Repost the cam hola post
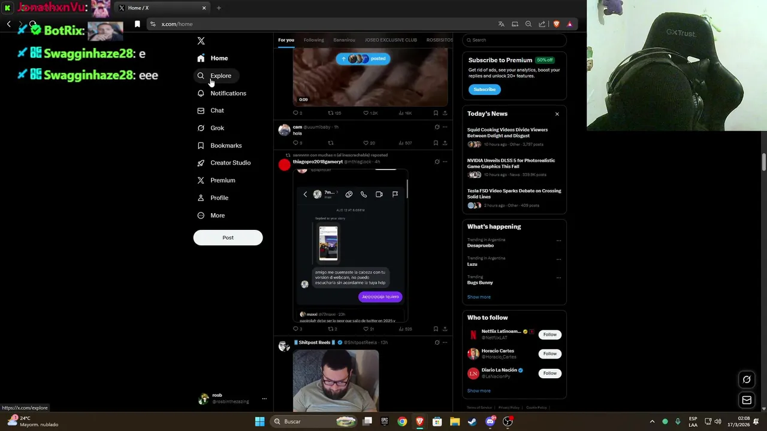Screen dimensions: 767x431 coord(331,143)
